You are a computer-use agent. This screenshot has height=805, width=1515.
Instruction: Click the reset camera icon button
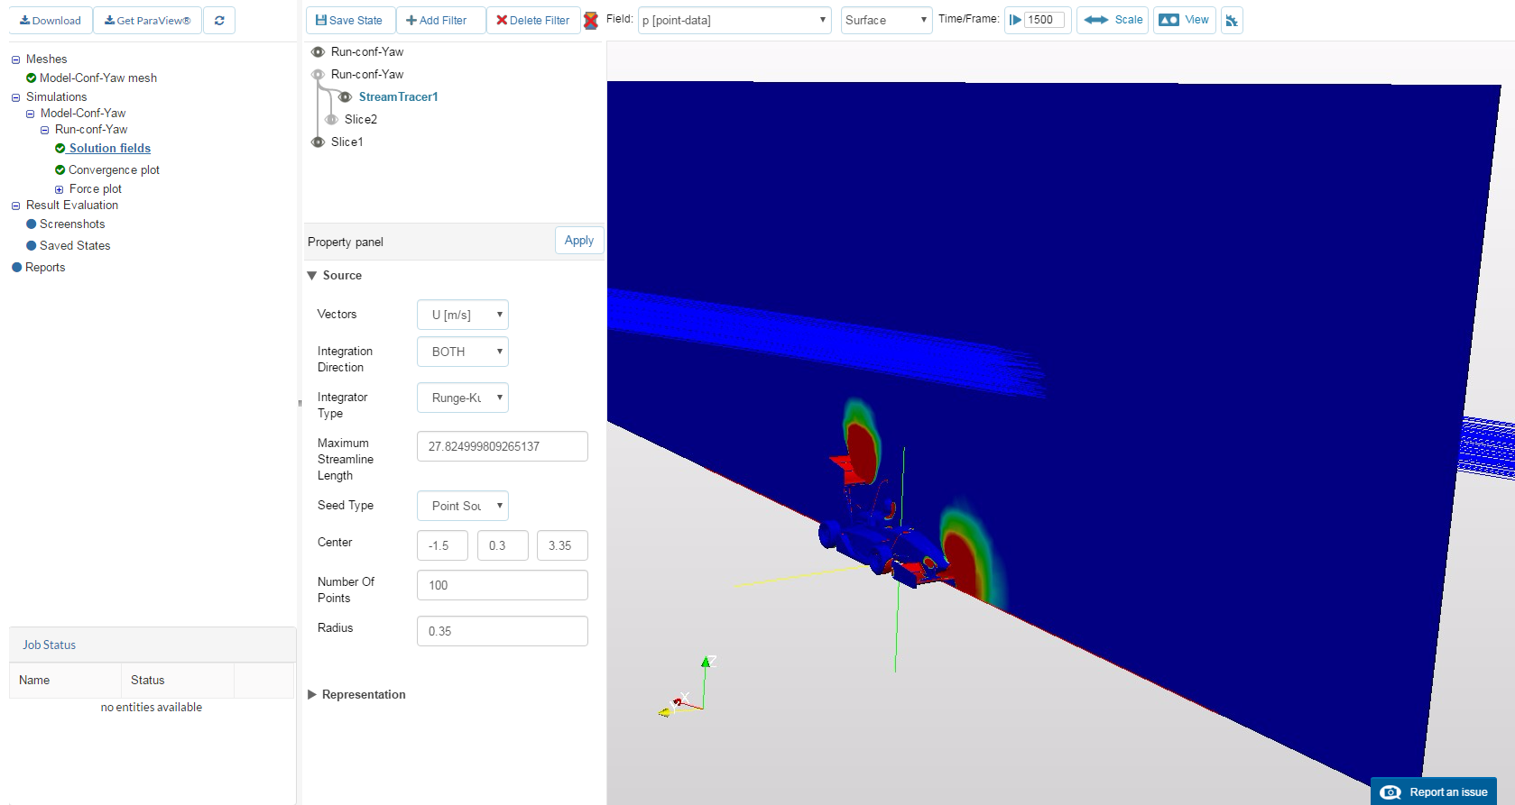coord(1232,20)
